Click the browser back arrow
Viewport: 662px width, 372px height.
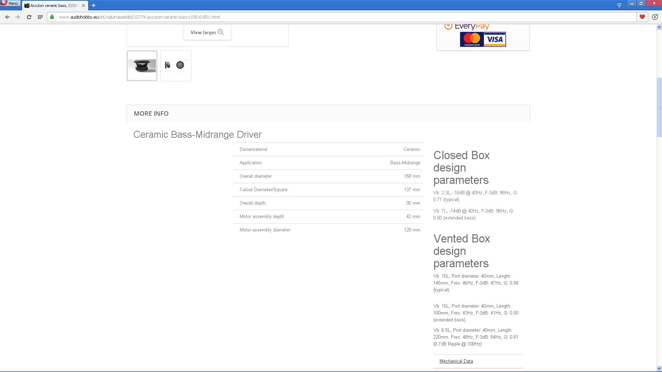pyautogui.click(x=7, y=17)
